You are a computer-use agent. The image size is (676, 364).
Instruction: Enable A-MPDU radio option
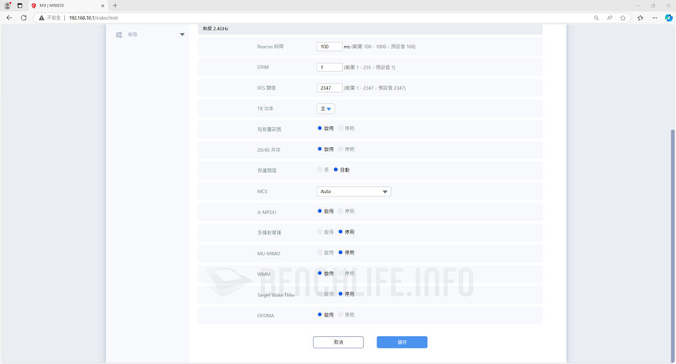[320, 211]
